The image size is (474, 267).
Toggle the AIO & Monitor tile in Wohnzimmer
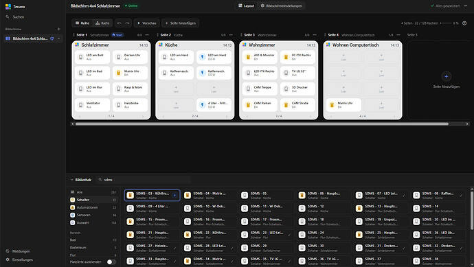pos(260,57)
